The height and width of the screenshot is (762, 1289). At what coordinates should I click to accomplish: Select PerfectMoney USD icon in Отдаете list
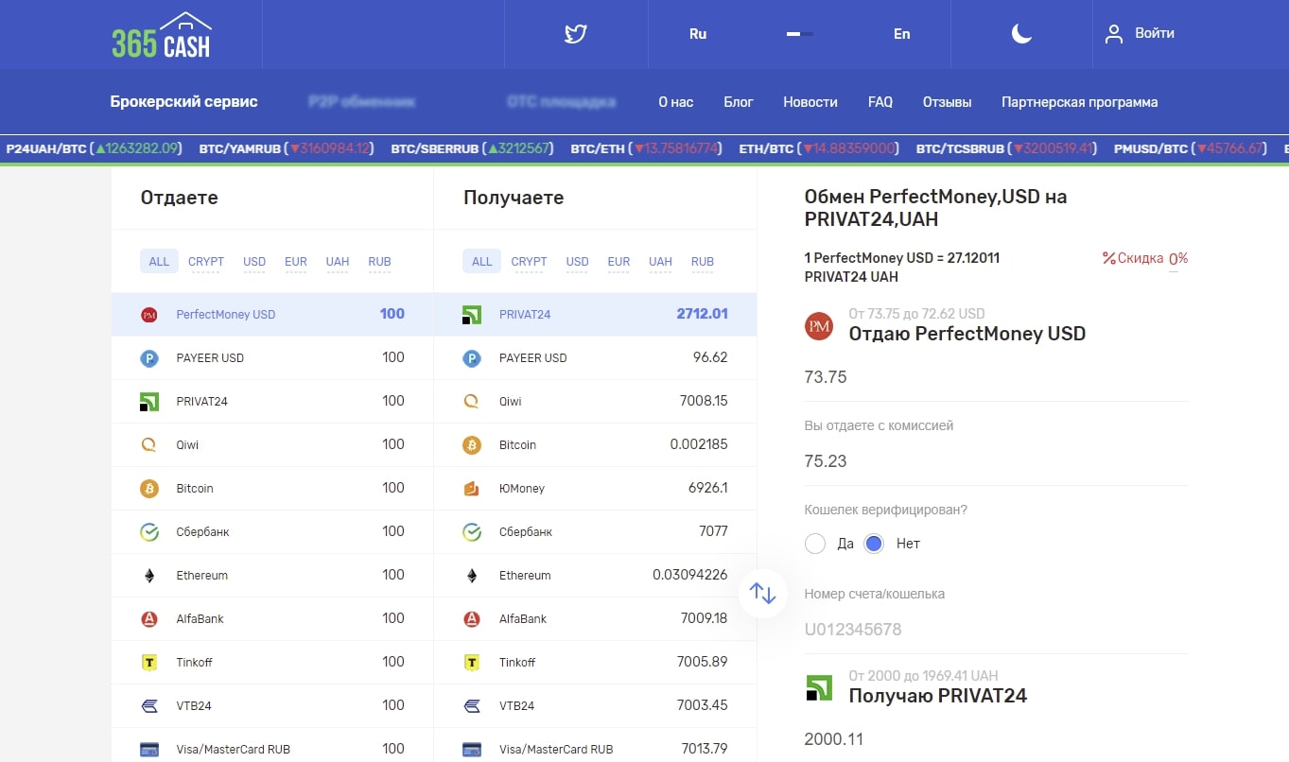pyautogui.click(x=148, y=315)
